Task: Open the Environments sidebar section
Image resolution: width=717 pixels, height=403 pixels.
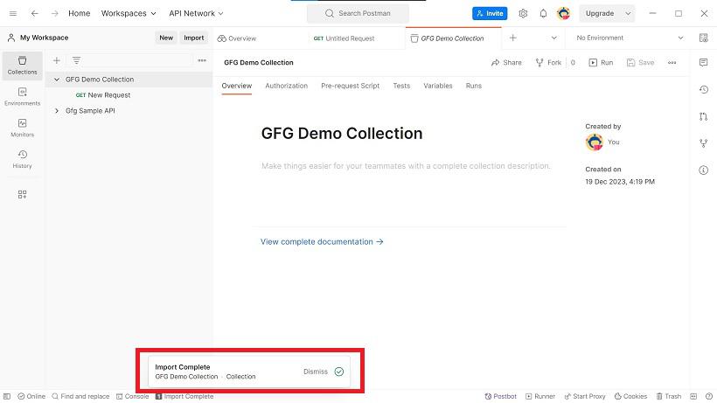Action: (x=22, y=96)
